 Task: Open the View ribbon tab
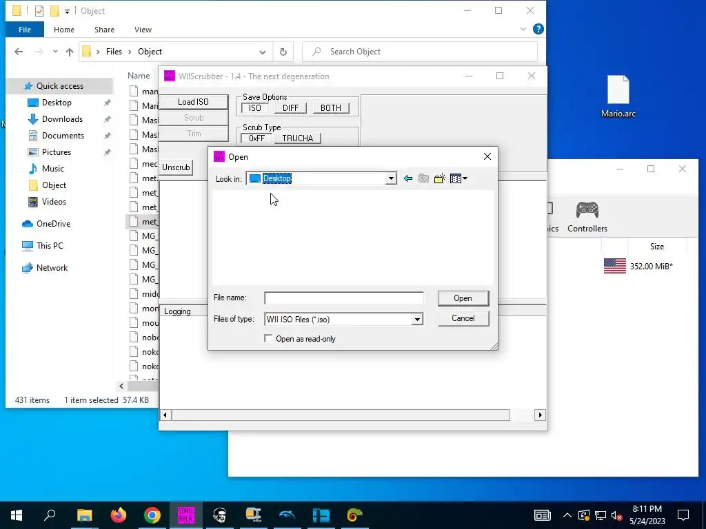pyautogui.click(x=143, y=30)
